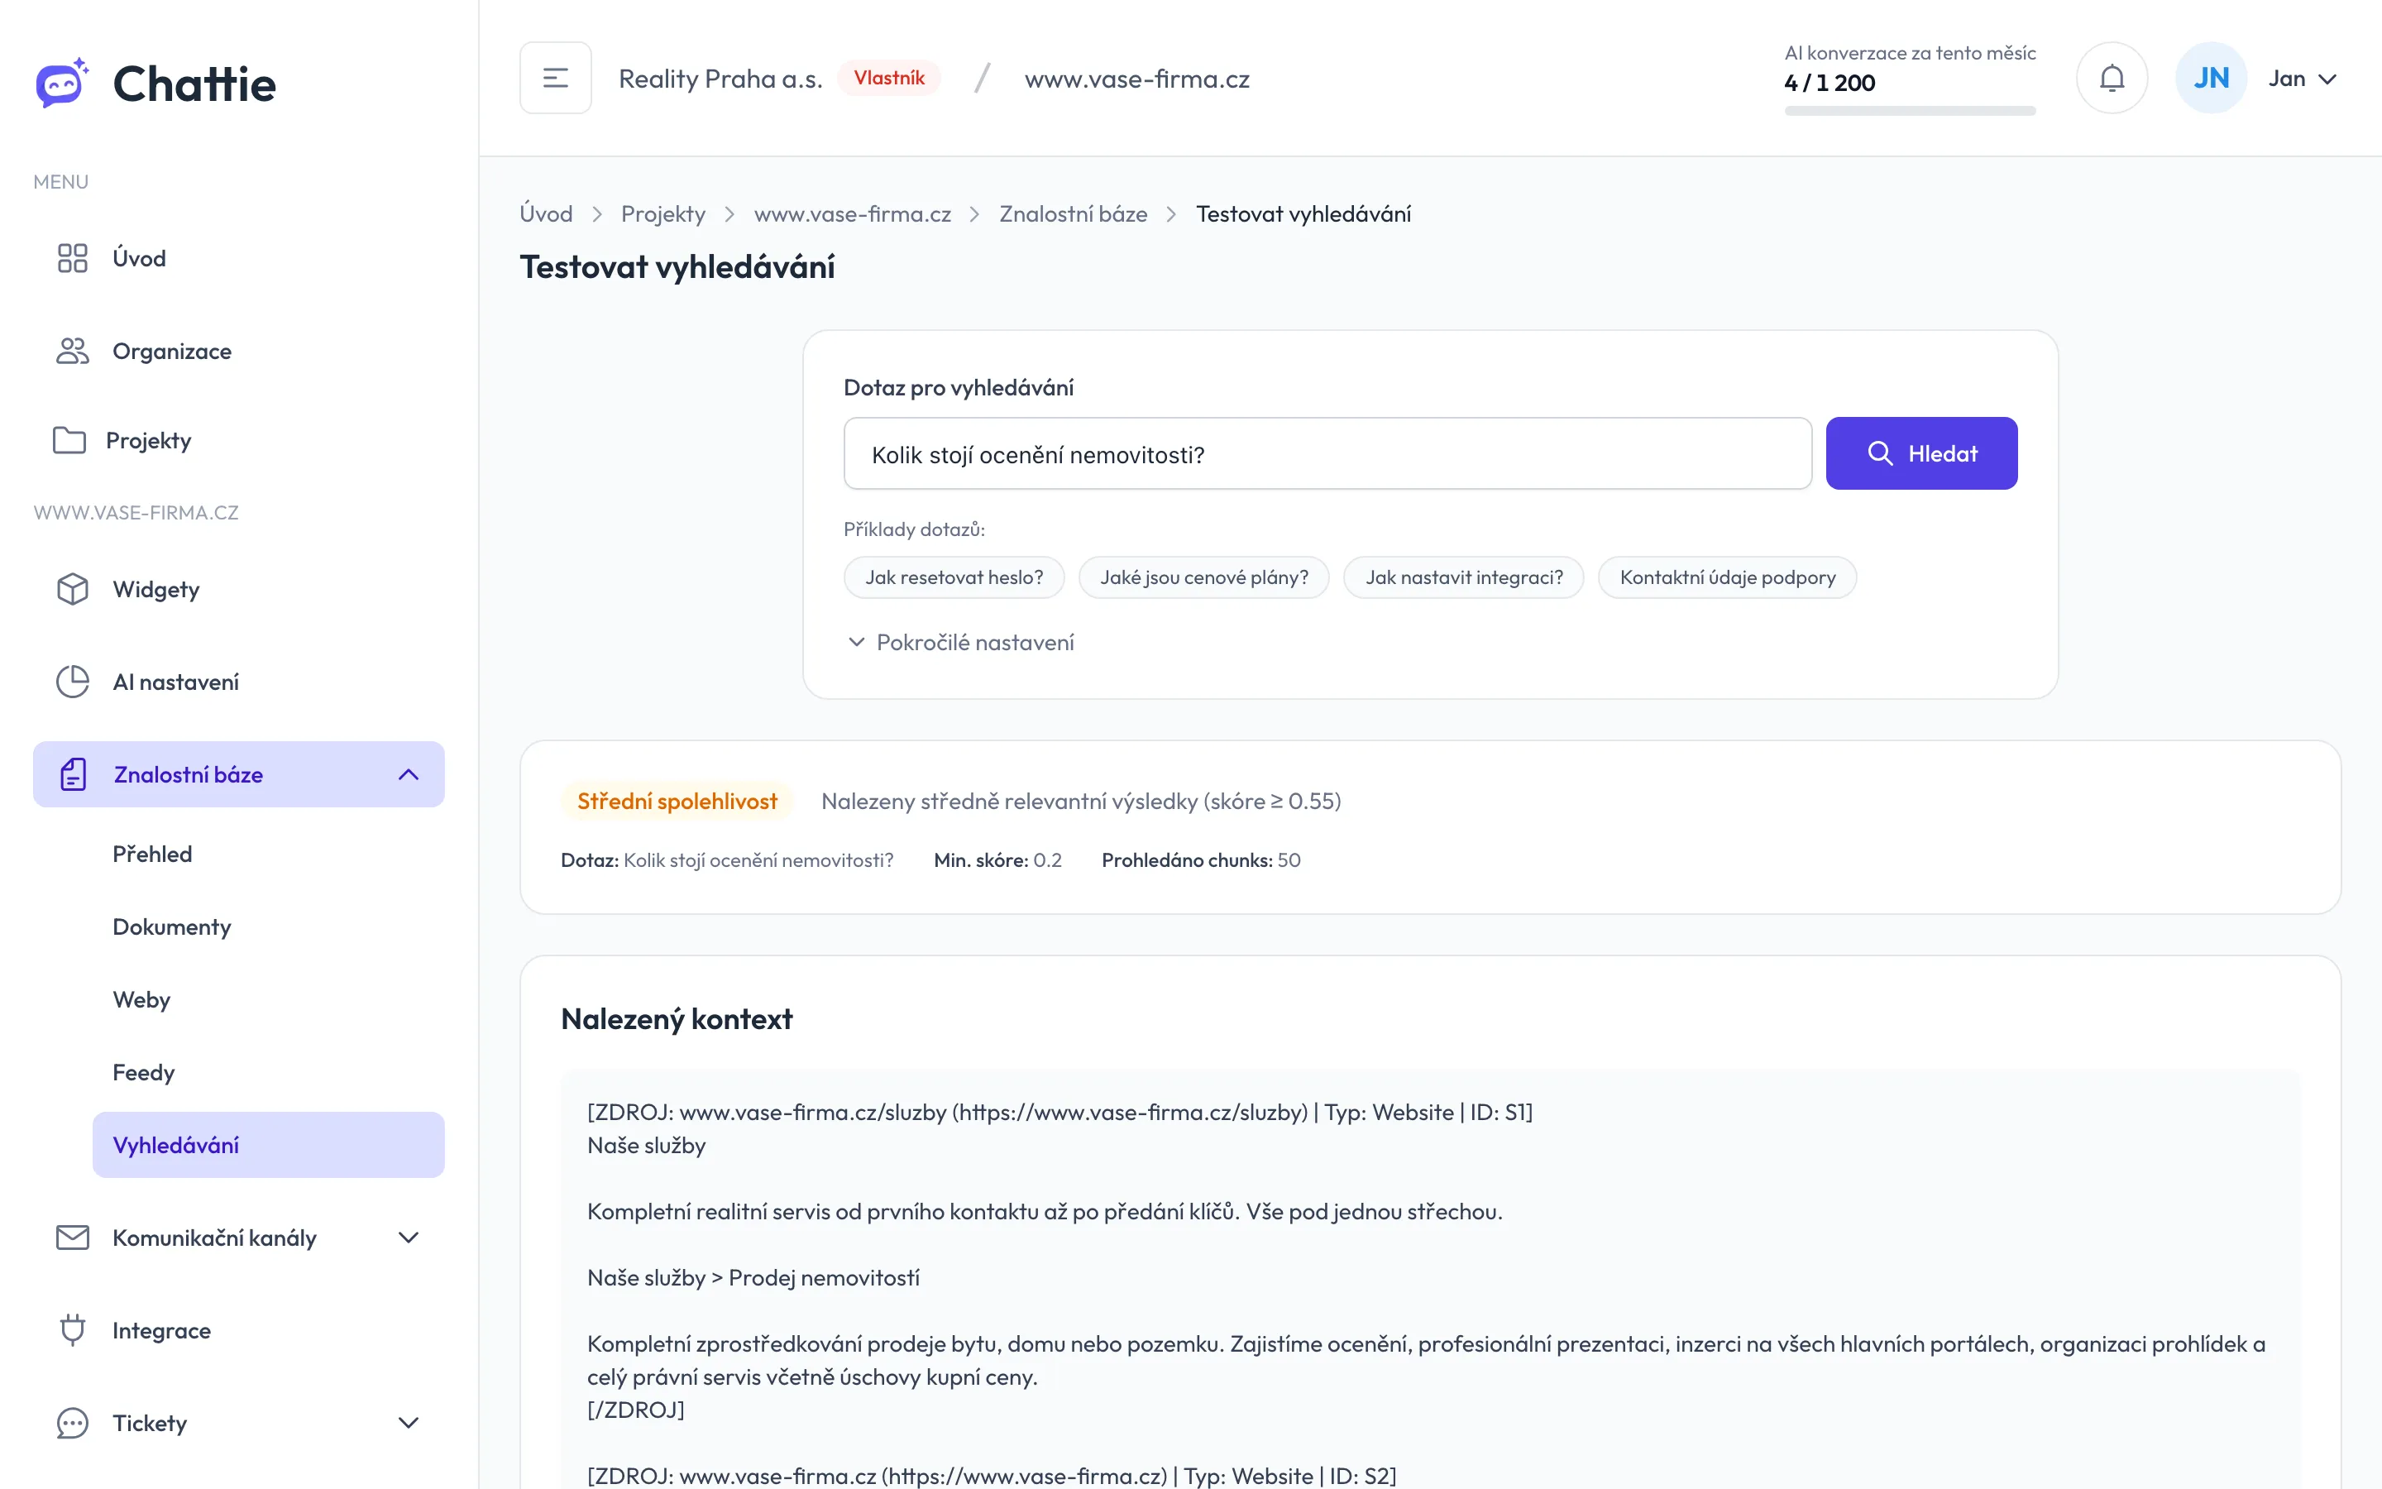Expand the Tickety submenu chevron
This screenshot has height=1489, width=2382.
click(x=409, y=1423)
